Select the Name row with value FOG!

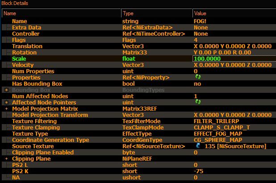[x=139, y=21]
